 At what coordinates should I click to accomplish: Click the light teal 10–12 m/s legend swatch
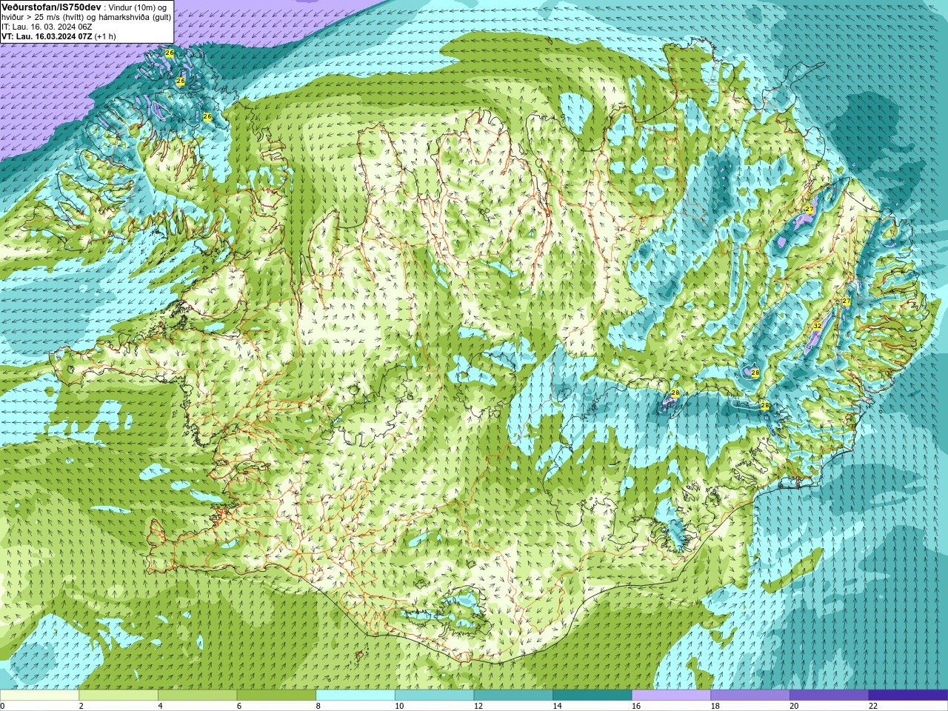pos(434,695)
